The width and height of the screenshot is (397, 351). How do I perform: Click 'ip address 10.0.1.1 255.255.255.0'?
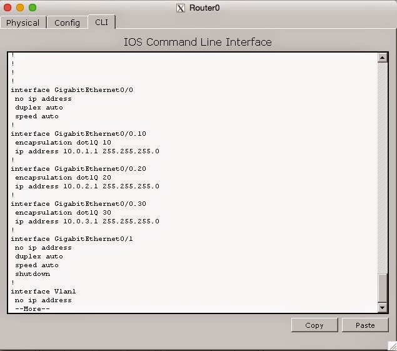pyautogui.click(x=87, y=151)
